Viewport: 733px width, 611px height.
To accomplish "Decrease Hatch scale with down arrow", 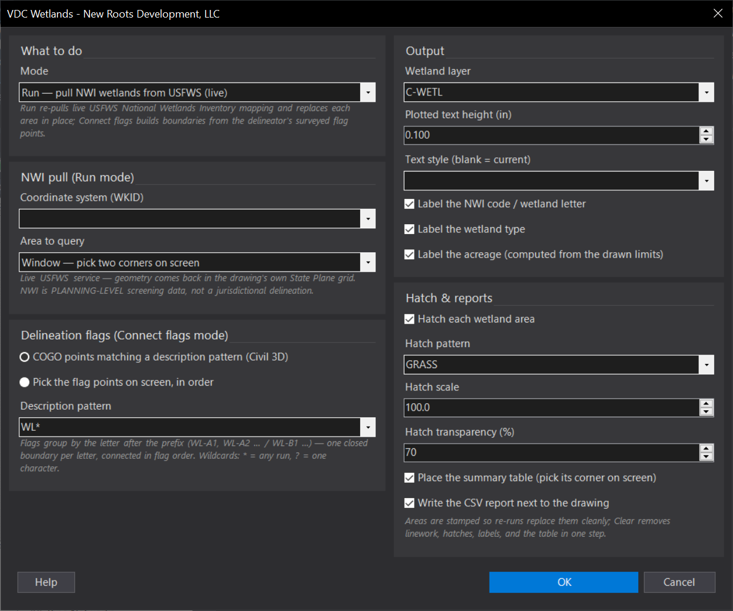I will pos(707,411).
